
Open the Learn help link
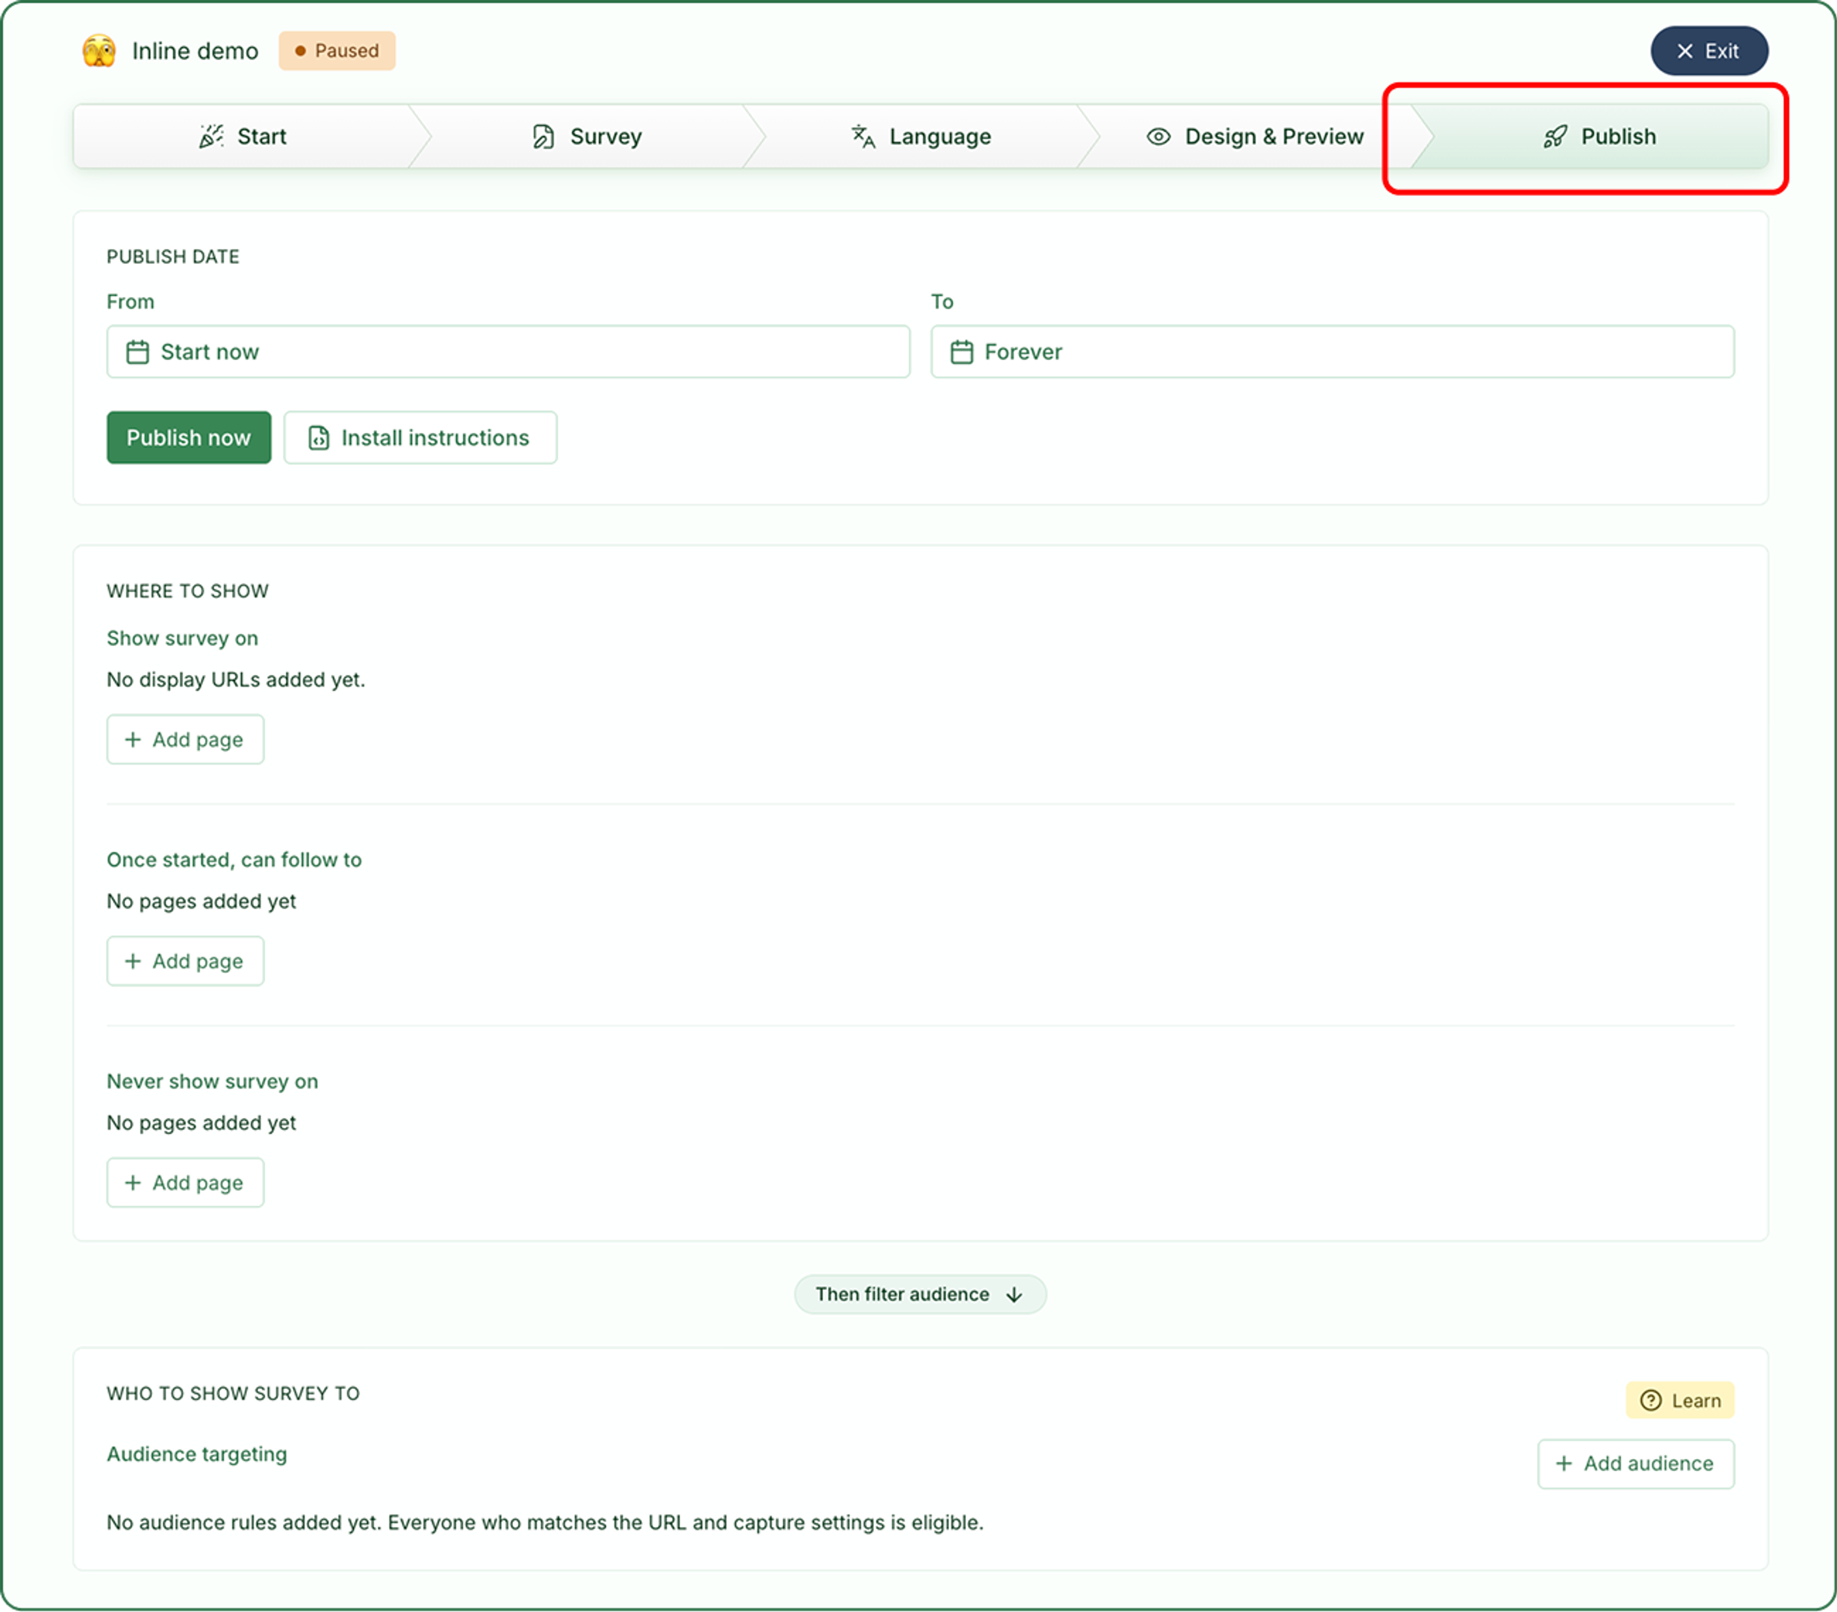coord(1680,1401)
